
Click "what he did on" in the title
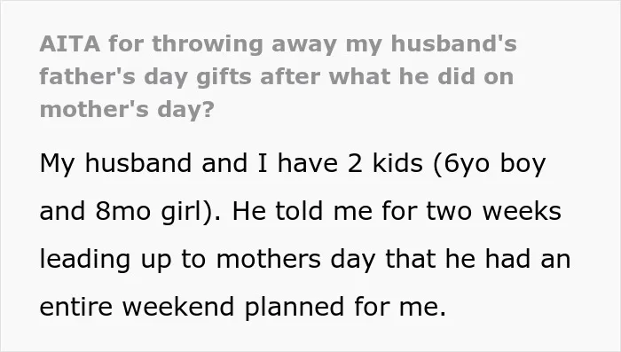point(421,76)
